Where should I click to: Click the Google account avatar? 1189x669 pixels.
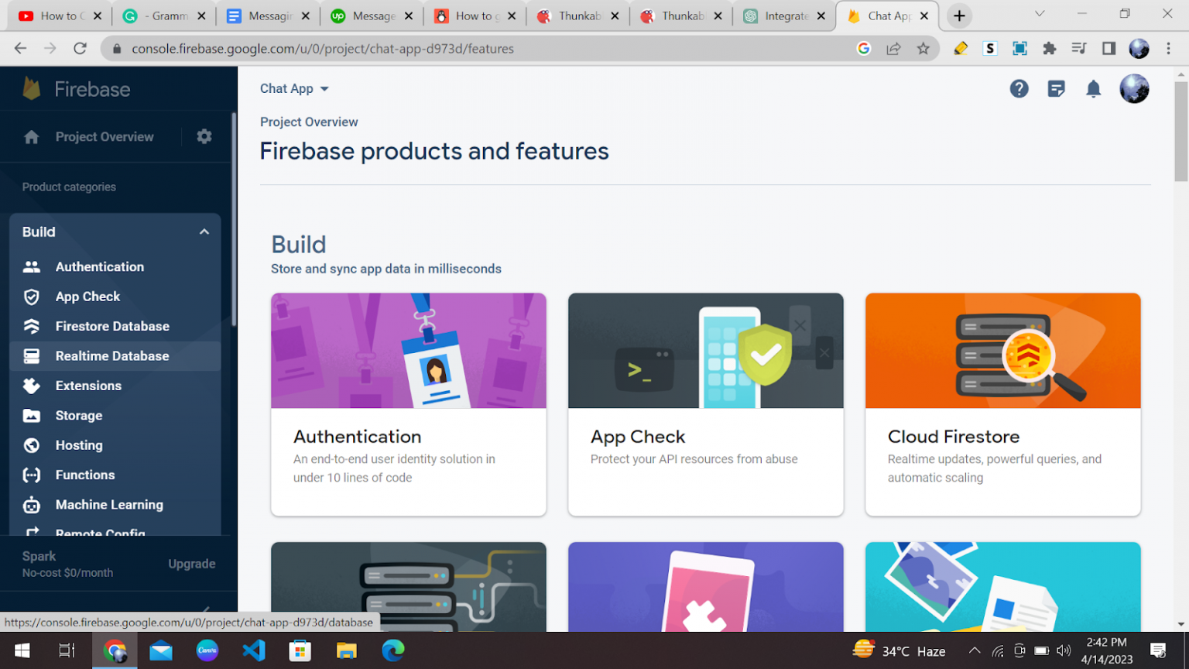point(1134,88)
